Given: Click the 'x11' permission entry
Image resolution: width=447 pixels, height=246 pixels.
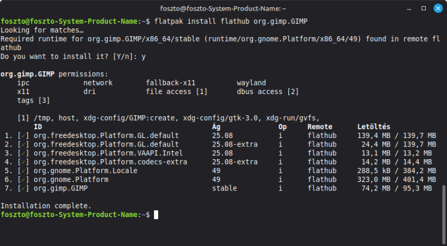Looking at the screenshot, I should (x=23, y=92).
